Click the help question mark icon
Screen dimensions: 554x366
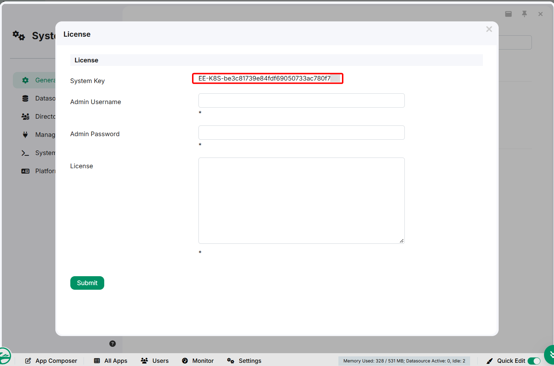(x=112, y=344)
